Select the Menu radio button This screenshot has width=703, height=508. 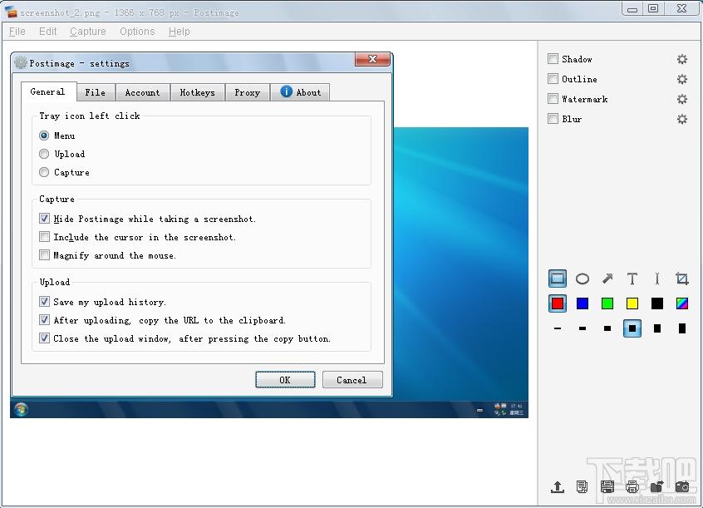tap(44, 136)
